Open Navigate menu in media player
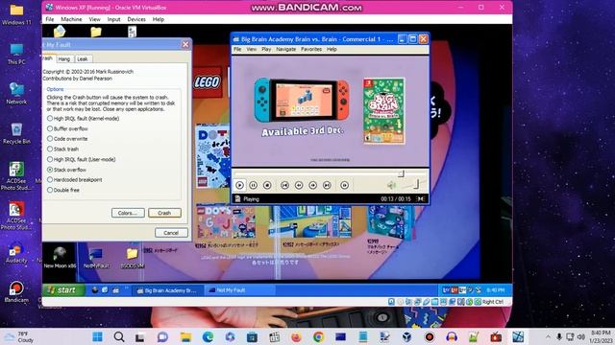This screenshot has width=615, height=345. [x=286, y=49]
